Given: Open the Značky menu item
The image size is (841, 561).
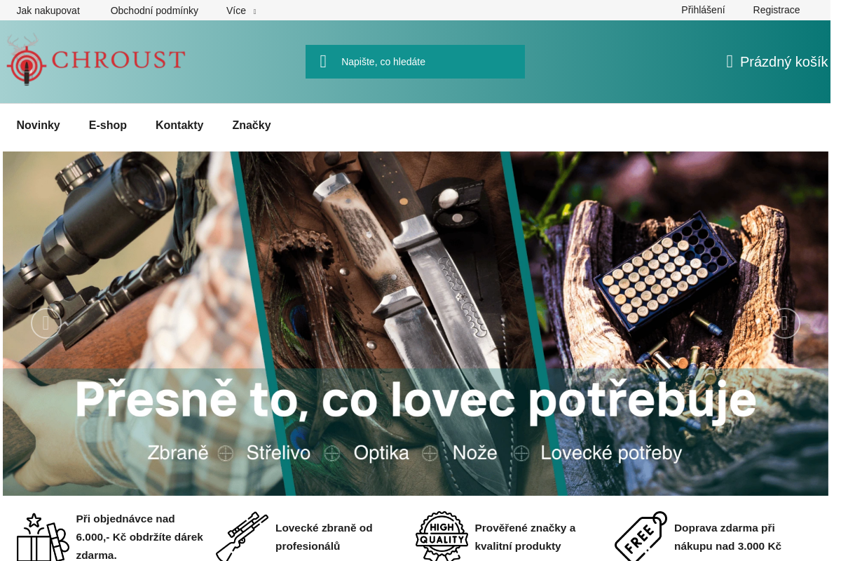Looking at the screenshot, I should pyautogui.click(x=252, y=126).
